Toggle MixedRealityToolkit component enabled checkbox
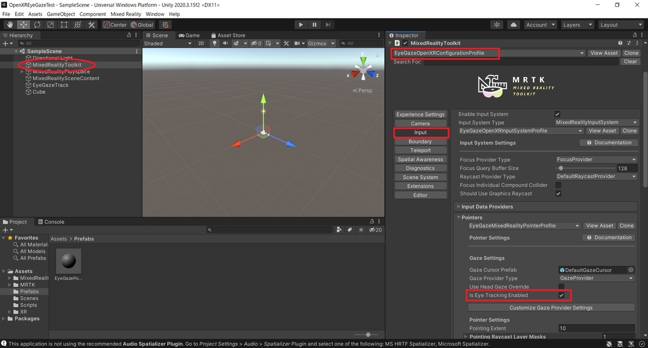648x348 pixels. pos(405,43)
